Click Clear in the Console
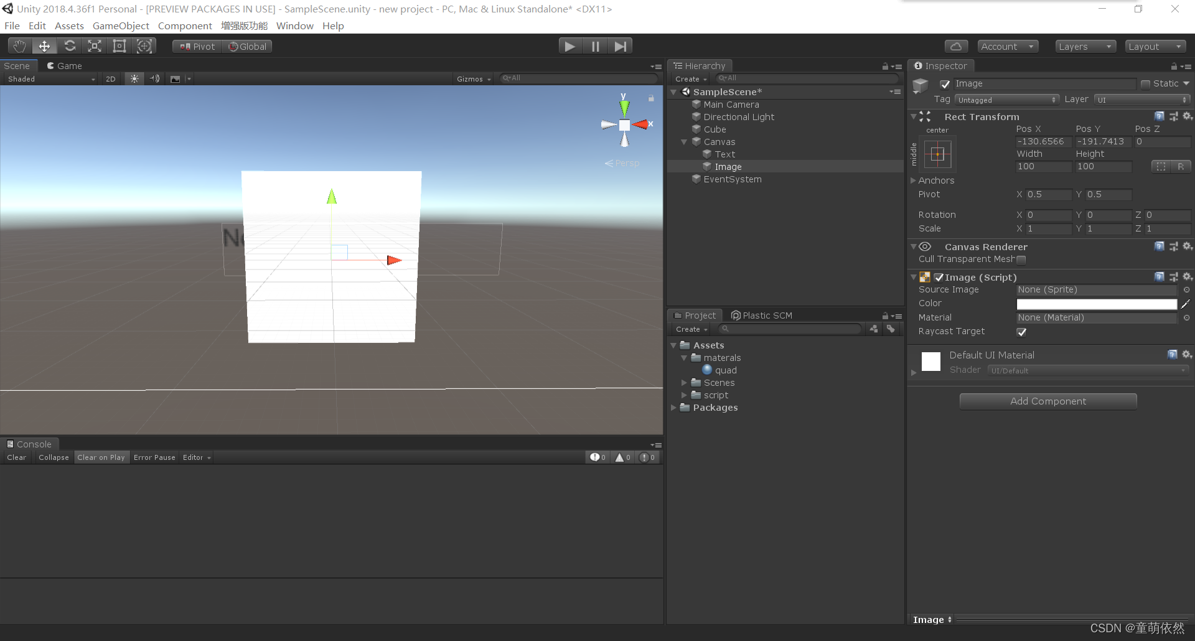This screenshot has width=1195, height=641. point(16,457)
